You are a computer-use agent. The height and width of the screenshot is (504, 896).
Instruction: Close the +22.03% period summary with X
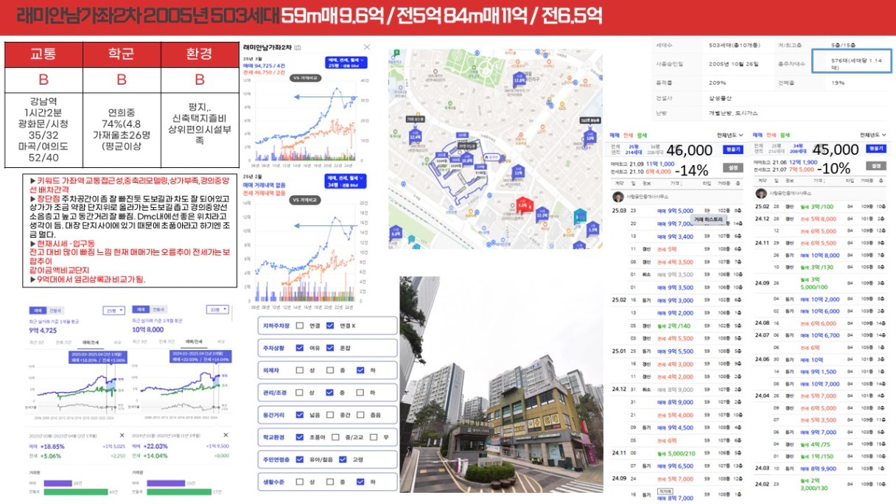(x=225, y=436)
